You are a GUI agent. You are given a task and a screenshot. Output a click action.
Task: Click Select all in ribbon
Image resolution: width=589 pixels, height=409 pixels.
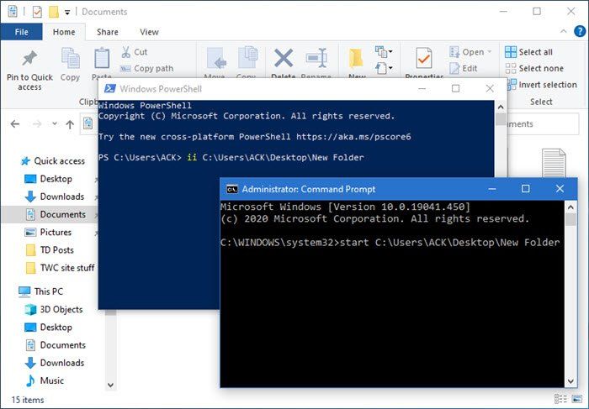click(x=528, y=52)
